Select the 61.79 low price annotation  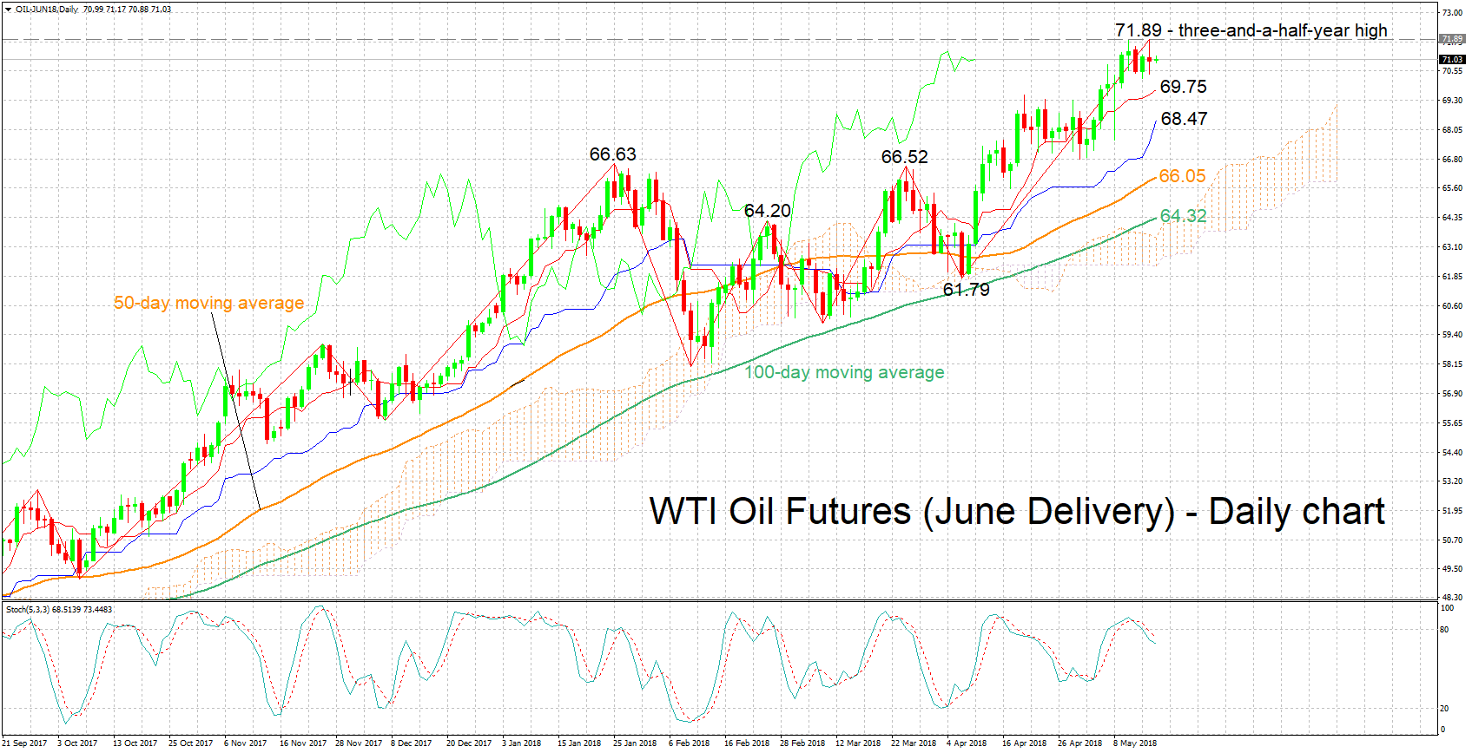(966, 290)
